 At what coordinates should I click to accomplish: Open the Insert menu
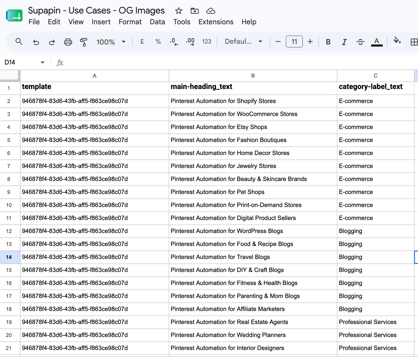coord(101,22)
